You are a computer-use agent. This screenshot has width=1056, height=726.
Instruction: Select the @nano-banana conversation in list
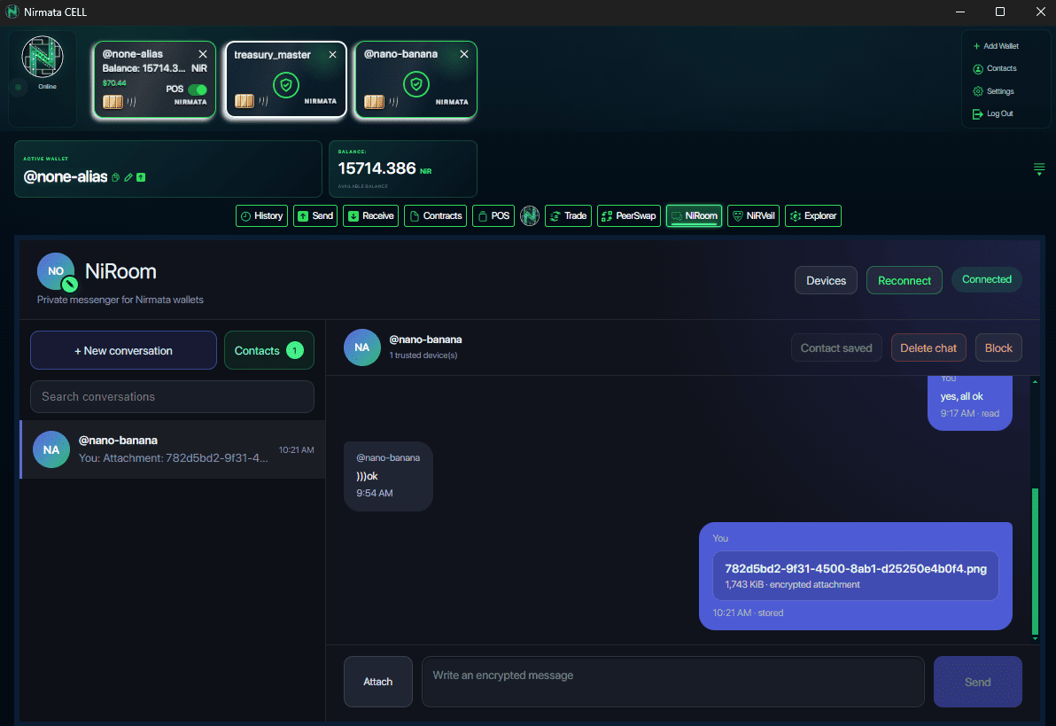(173, 449)
